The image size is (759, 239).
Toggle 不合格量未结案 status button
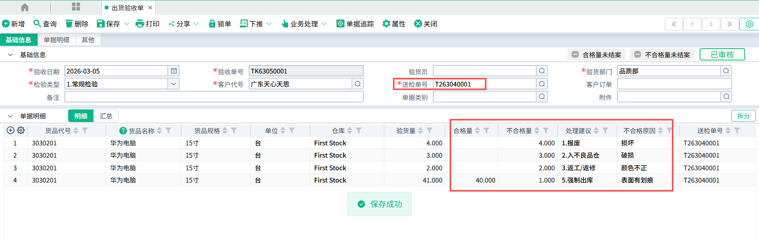(662, 55)
